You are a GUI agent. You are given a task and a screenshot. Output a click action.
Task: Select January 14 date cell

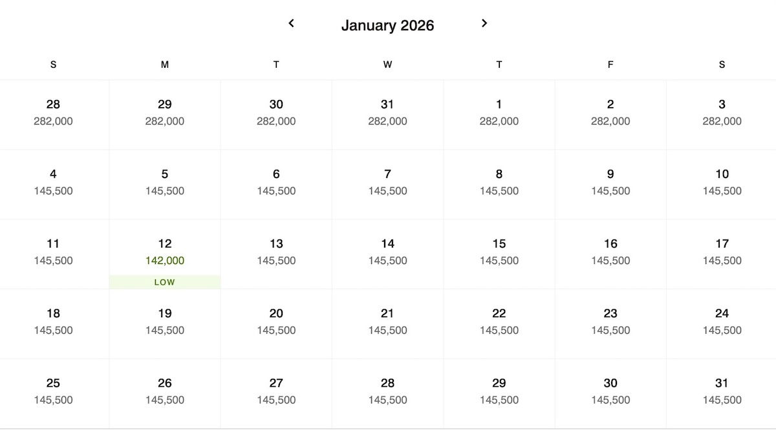387,252
